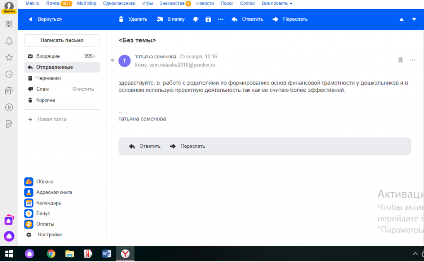This screenshot has height=262, width=424.
Task: Click the star icon in left sidebar
Action: 9,57
